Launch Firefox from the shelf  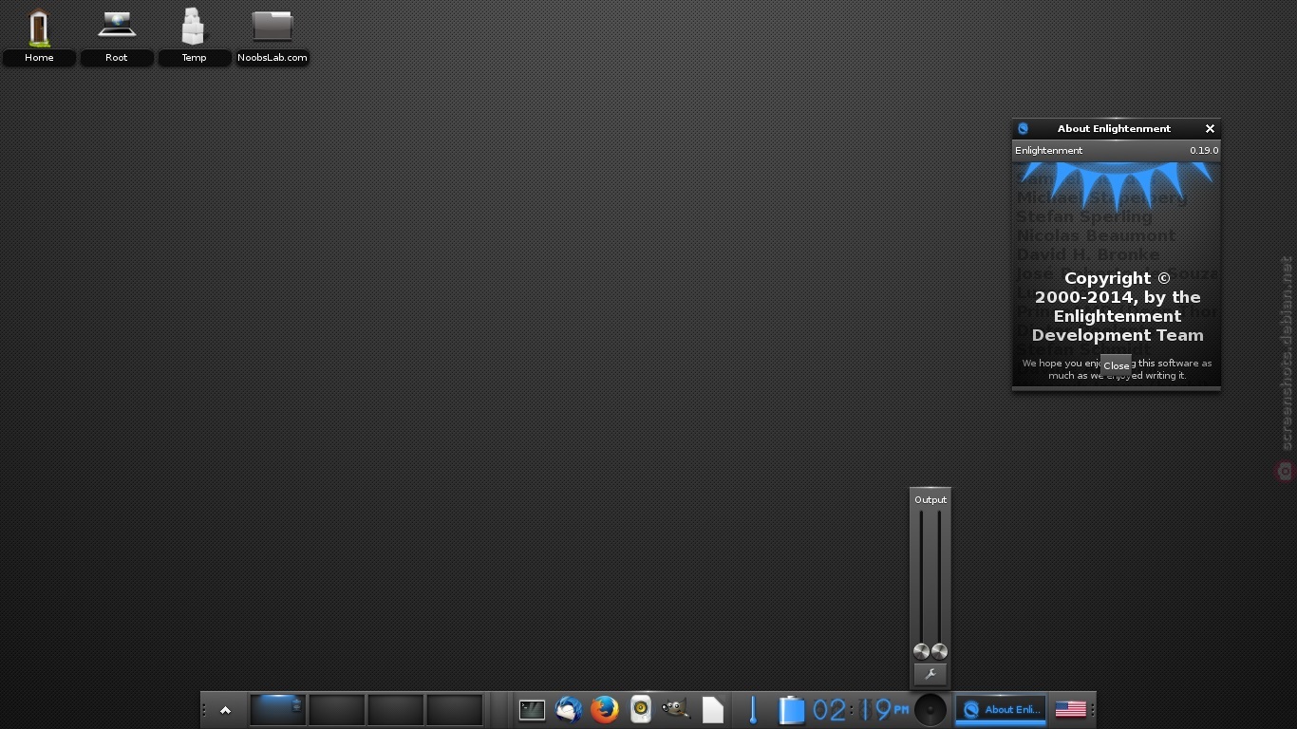click(x=605, y=709)
